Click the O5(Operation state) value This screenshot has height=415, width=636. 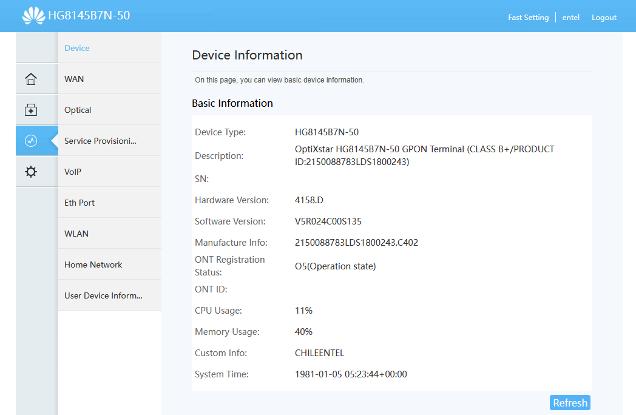coord(335,266)
